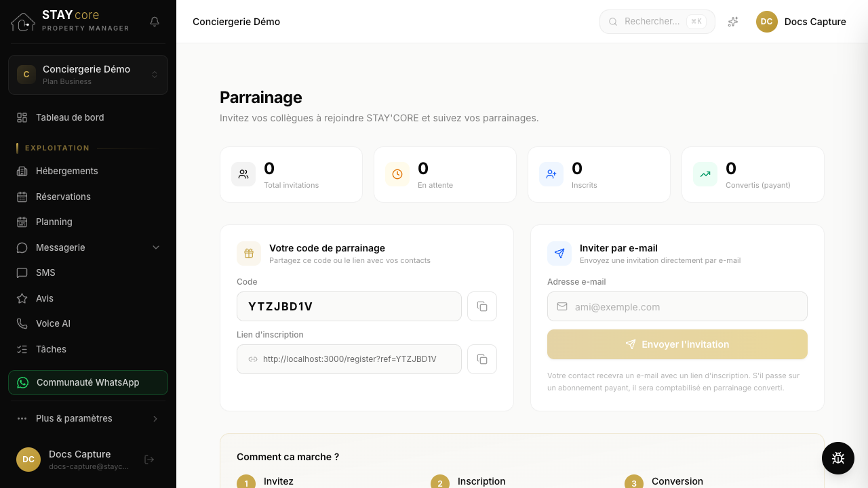Screen dimensions: 868x488
Task: Open the bug report floating button
Action: coord(838,458)
